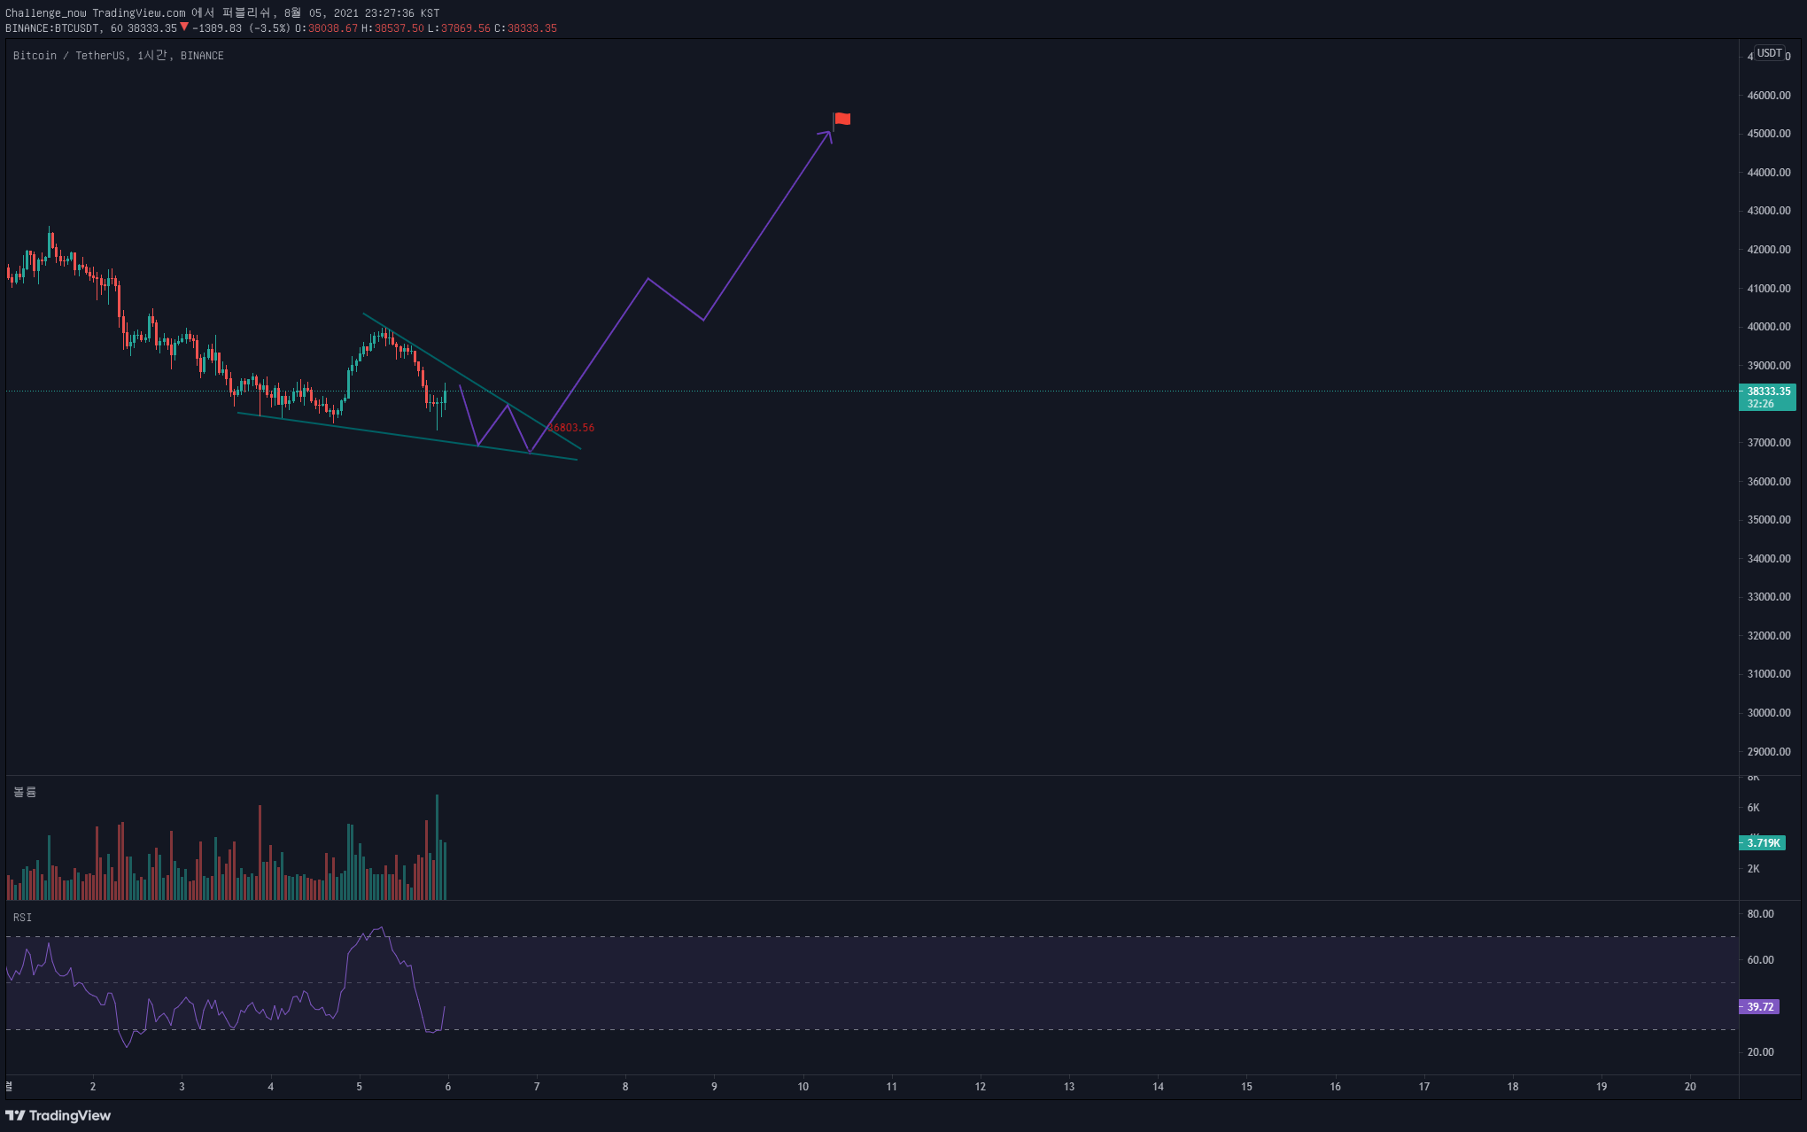The width and height of the screenshot is (1807, 1132).
Task: Select the red 36803.56 price label
Action: (x=570, y=428)
